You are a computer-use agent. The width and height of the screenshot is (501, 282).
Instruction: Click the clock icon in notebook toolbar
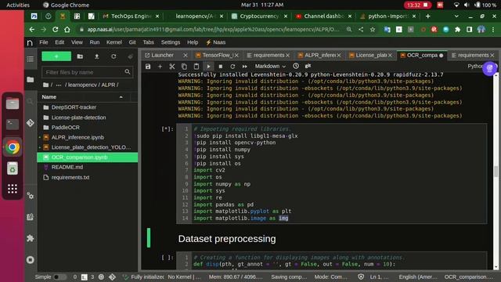tap(296, 66)
